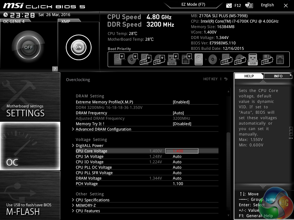Toggle the OC Genie 4 OFF knob

(x=28, y=47)
